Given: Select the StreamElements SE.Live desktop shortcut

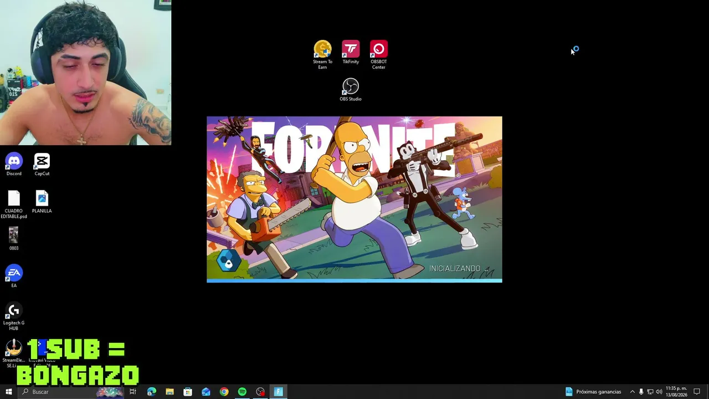Looking at the screenshot, I should point(14,354).
